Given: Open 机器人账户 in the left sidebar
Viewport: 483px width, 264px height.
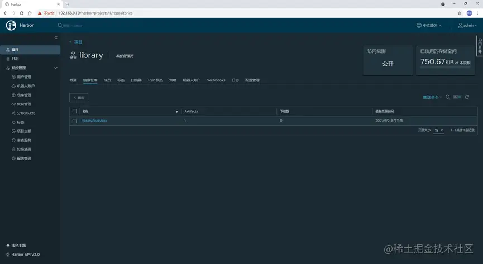Looking at the screenshot, I should click(x=26, y=86).
